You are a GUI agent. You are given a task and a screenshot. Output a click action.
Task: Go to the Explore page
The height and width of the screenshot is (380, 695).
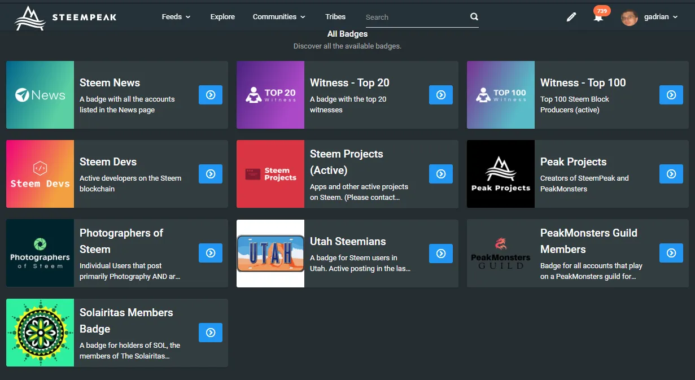tap(222, 17)
